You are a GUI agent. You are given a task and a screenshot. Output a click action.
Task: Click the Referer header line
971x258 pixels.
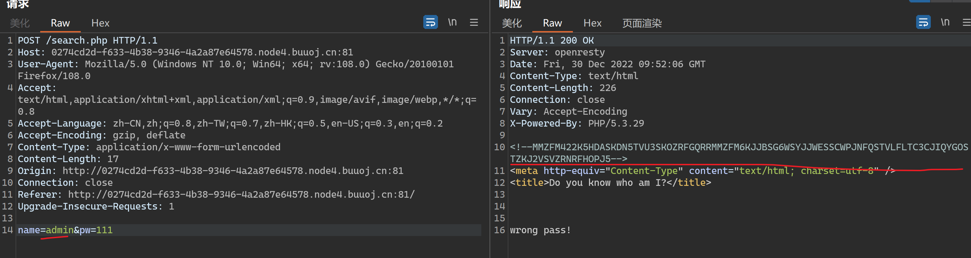click(x=216, y=195)
